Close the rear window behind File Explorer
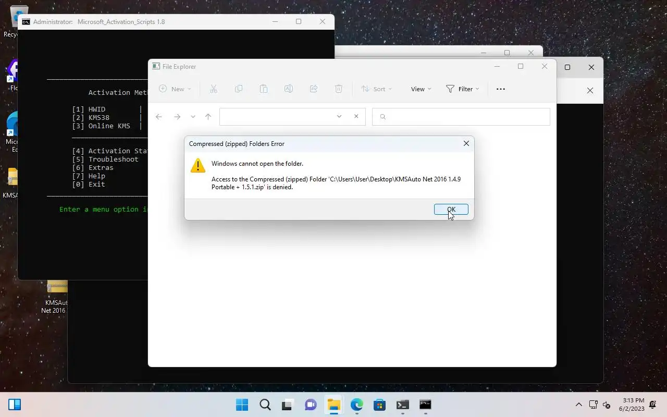 [x=591, y=67]
